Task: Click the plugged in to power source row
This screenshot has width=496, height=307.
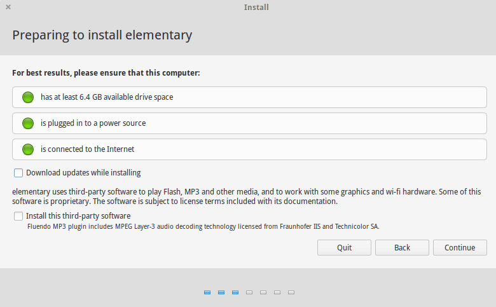Action: (249, 123)
